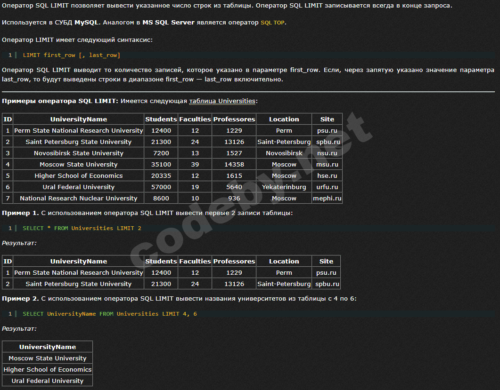The width and height of the screenshot is (500, 390).
Task: Click the underlined 'таблица Universities' text
Action: [x=222, y=101]
